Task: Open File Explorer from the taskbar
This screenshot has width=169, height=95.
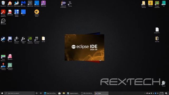Action: [x=64, y=93]
